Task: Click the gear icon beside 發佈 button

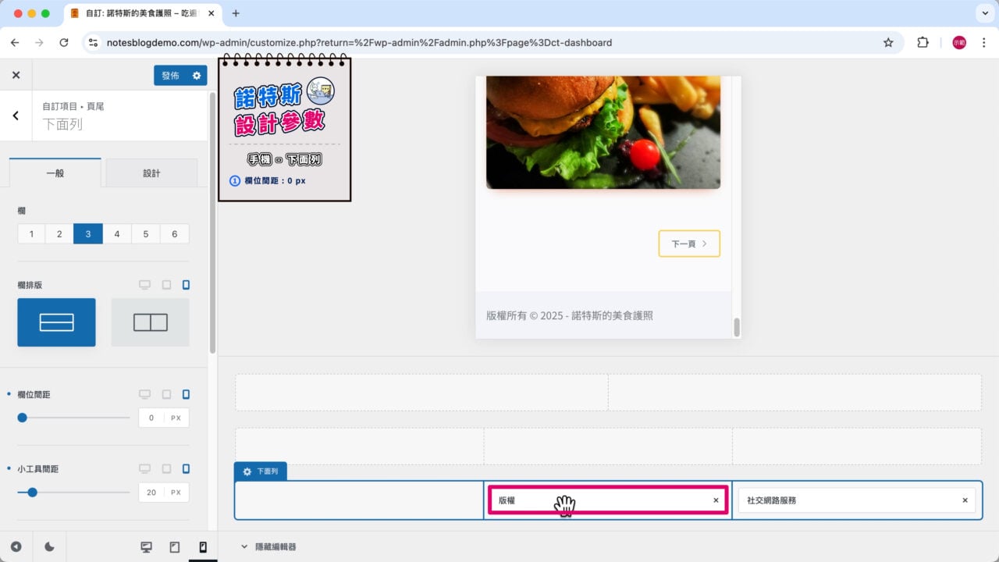Action: tap(196, 76)
